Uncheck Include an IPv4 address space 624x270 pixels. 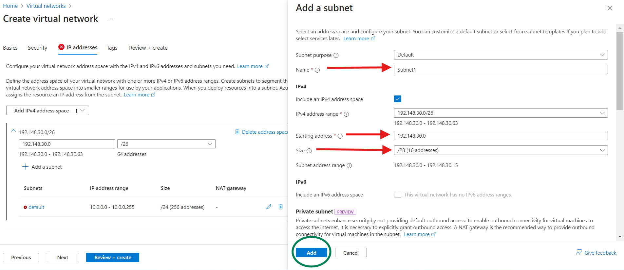pos(398,99)
